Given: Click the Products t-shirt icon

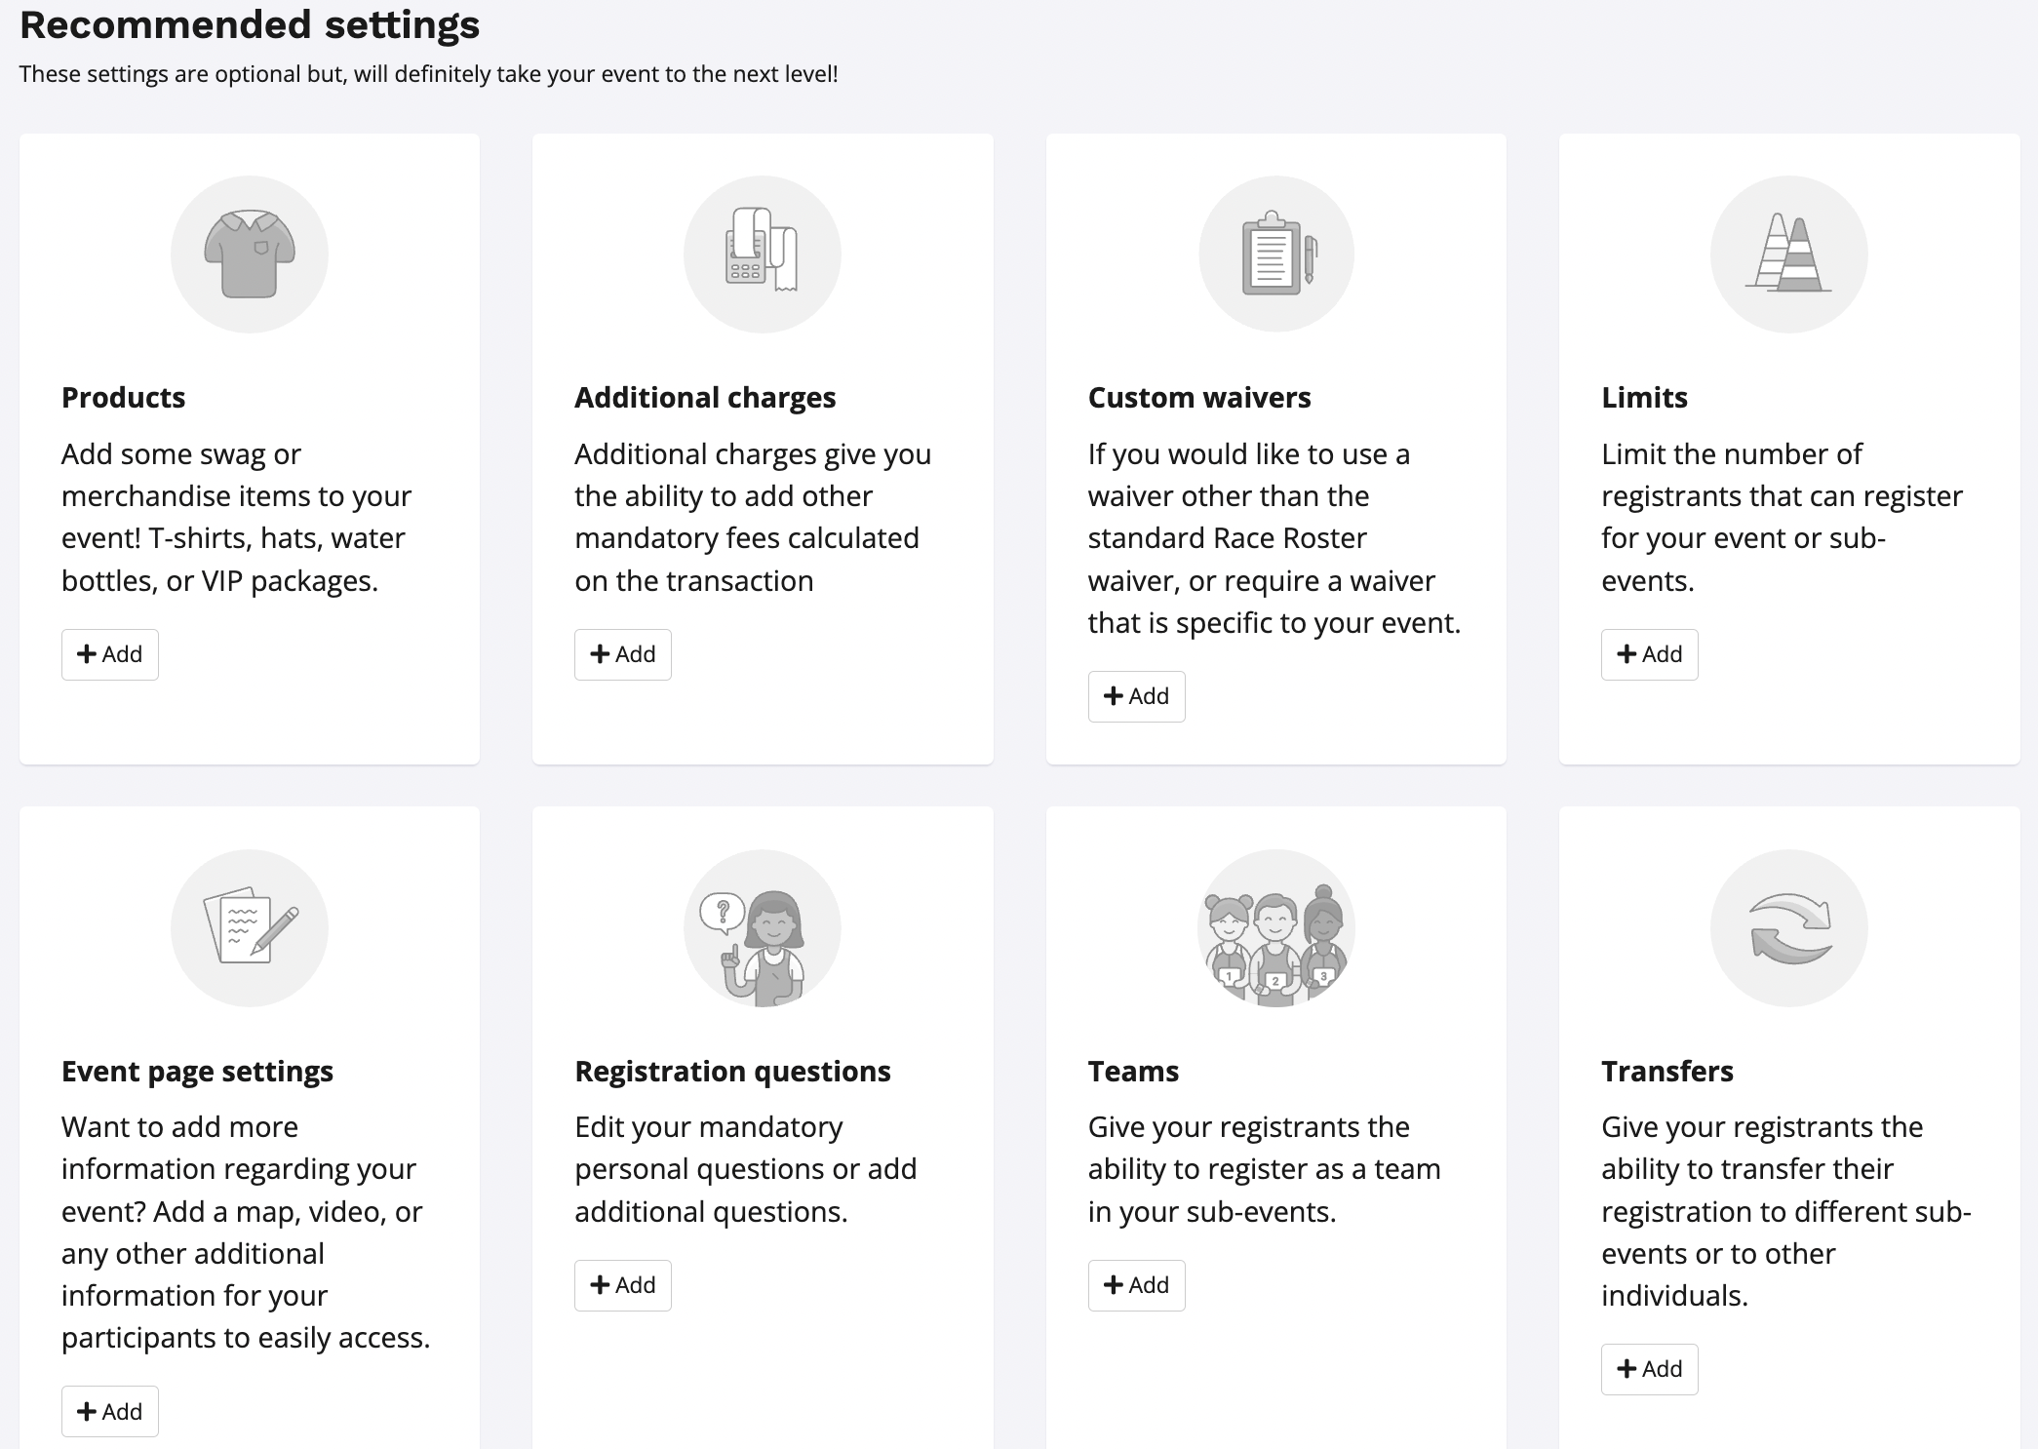Looking at the screenshot, I should point(250,254).
